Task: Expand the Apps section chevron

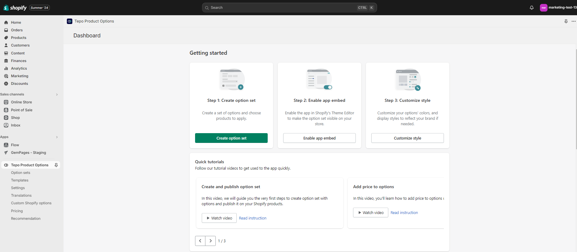Action: (x=57, y=137)
